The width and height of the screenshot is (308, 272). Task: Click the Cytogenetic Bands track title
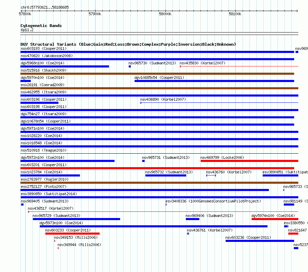(x=41, y=26)
